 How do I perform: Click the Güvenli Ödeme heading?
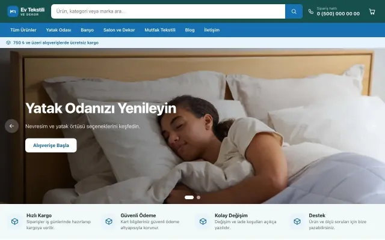click(138, 215)
